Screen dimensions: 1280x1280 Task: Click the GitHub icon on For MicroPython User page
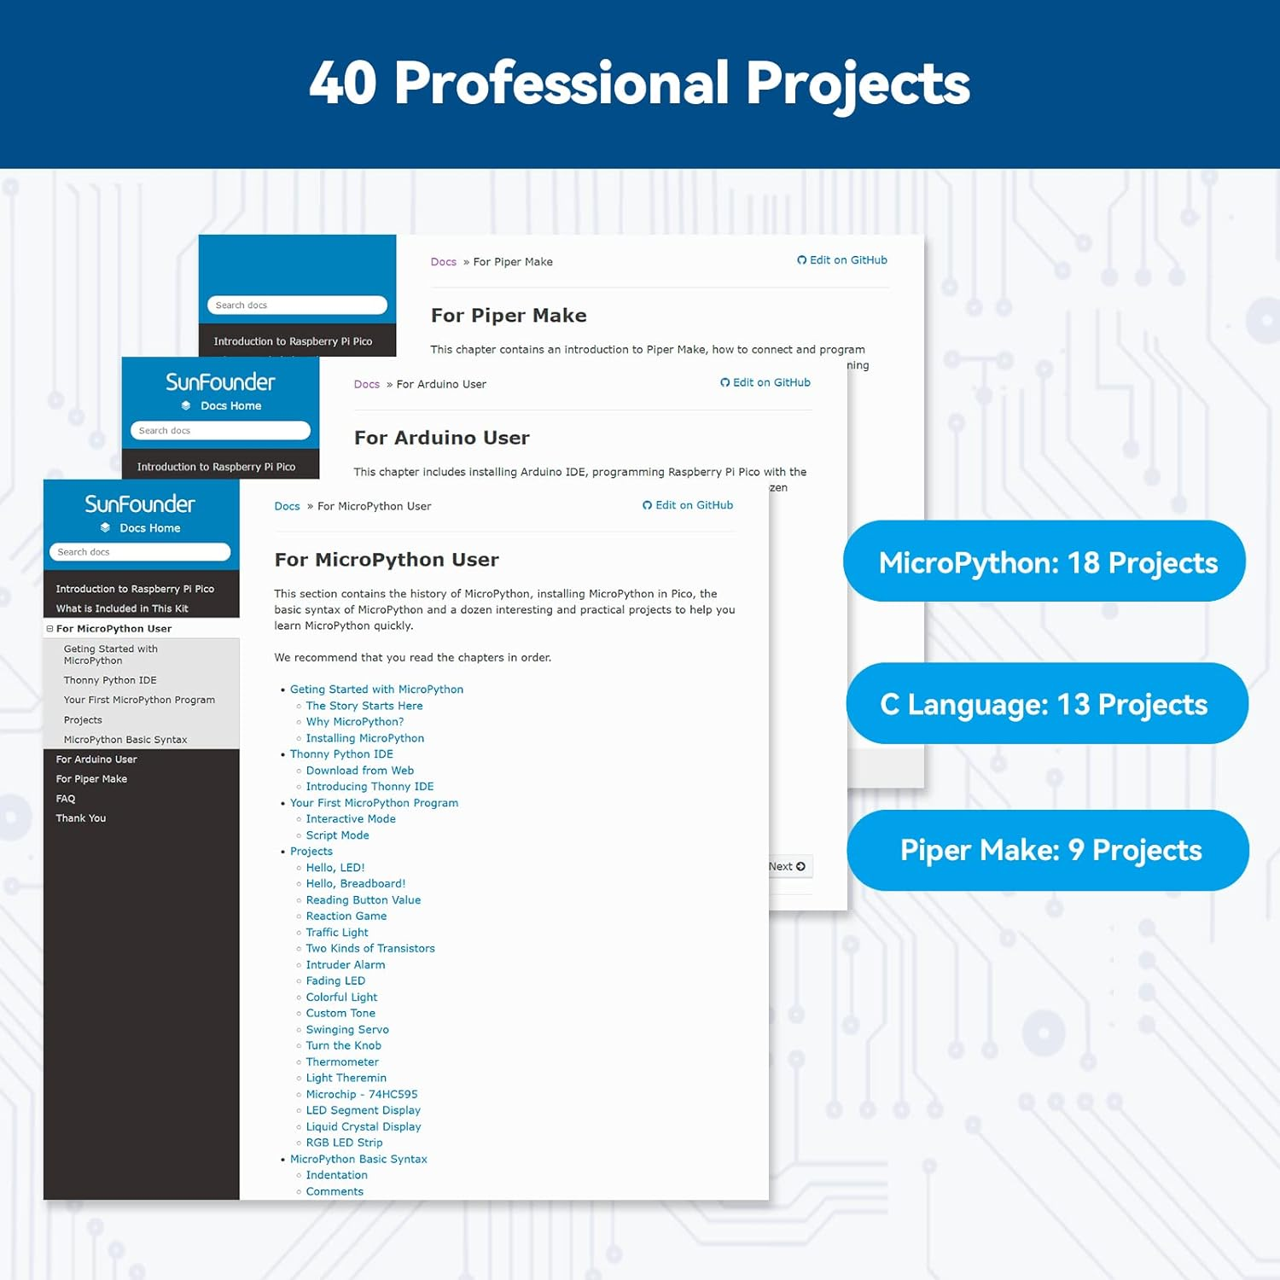tap(647, 505)
